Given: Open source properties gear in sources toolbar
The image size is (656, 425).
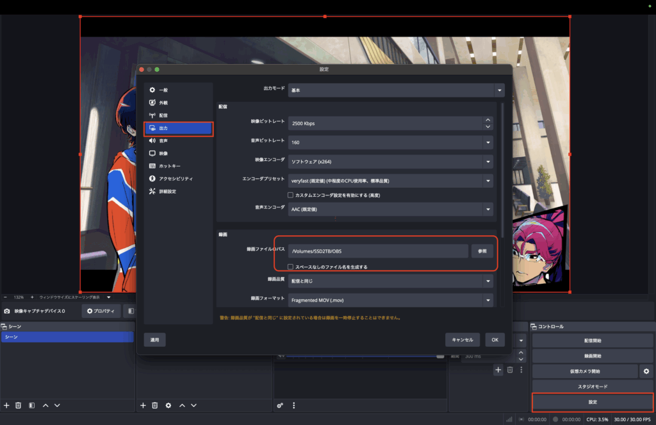Looking at the screenshot, I should [168, 405].
